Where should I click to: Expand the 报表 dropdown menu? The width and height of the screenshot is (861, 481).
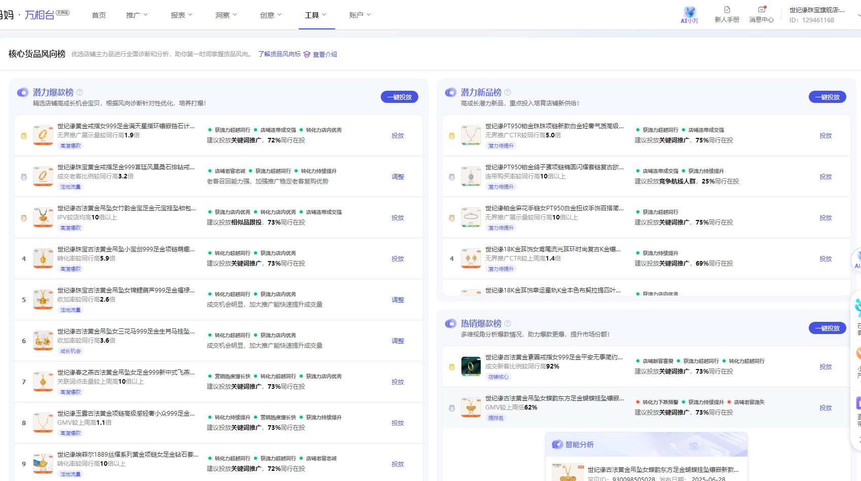coord(182,15)
